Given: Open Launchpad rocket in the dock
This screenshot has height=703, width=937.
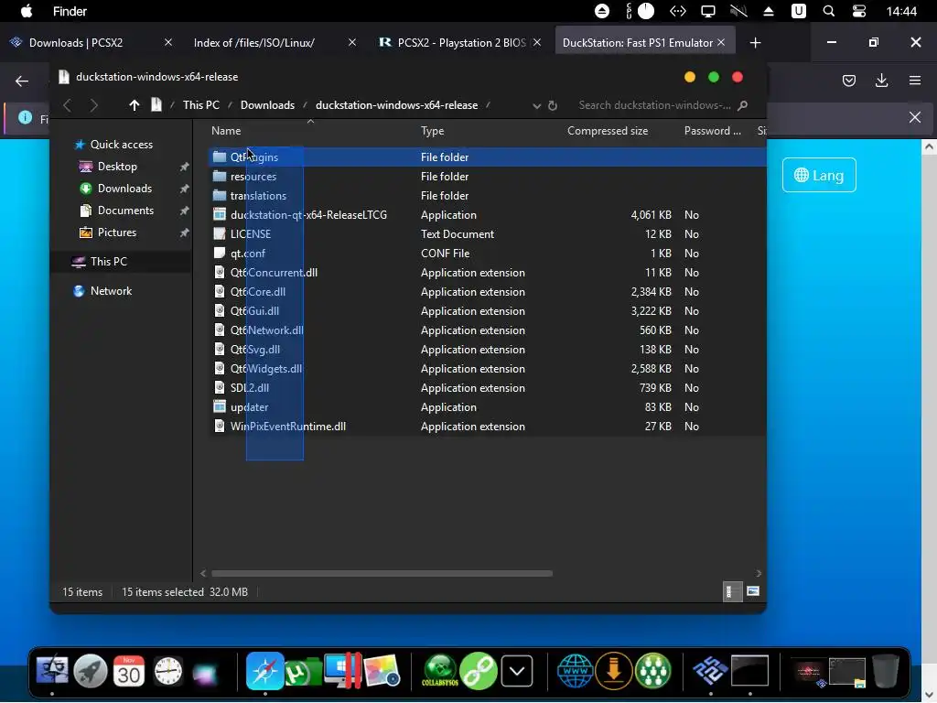Looking at the screenshot, I should pyautogui.click(x=91, y=671).
